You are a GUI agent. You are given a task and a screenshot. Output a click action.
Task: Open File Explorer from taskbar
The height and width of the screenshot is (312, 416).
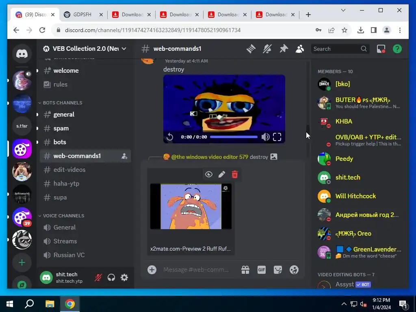tap(50, 304)
